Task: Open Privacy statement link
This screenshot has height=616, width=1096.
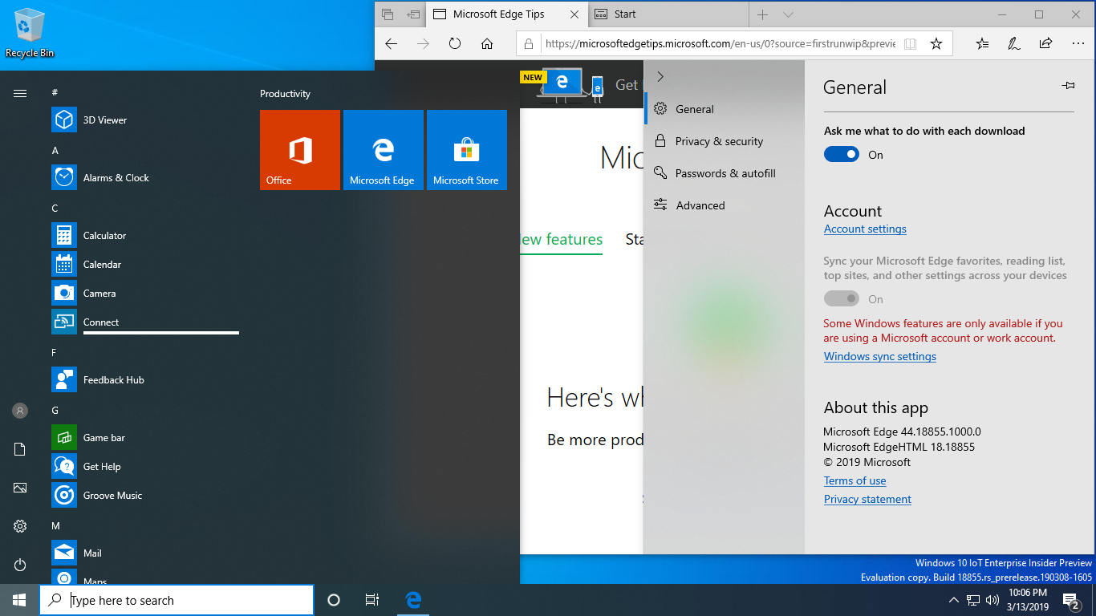Action: (867, 500)
